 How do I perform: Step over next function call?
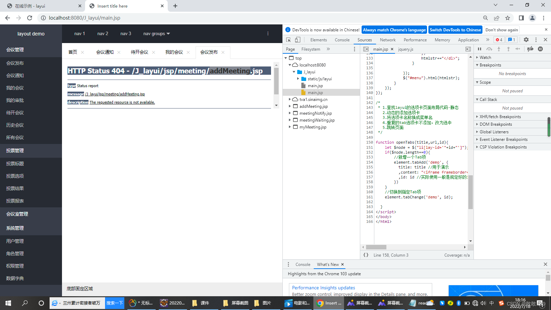489,49
